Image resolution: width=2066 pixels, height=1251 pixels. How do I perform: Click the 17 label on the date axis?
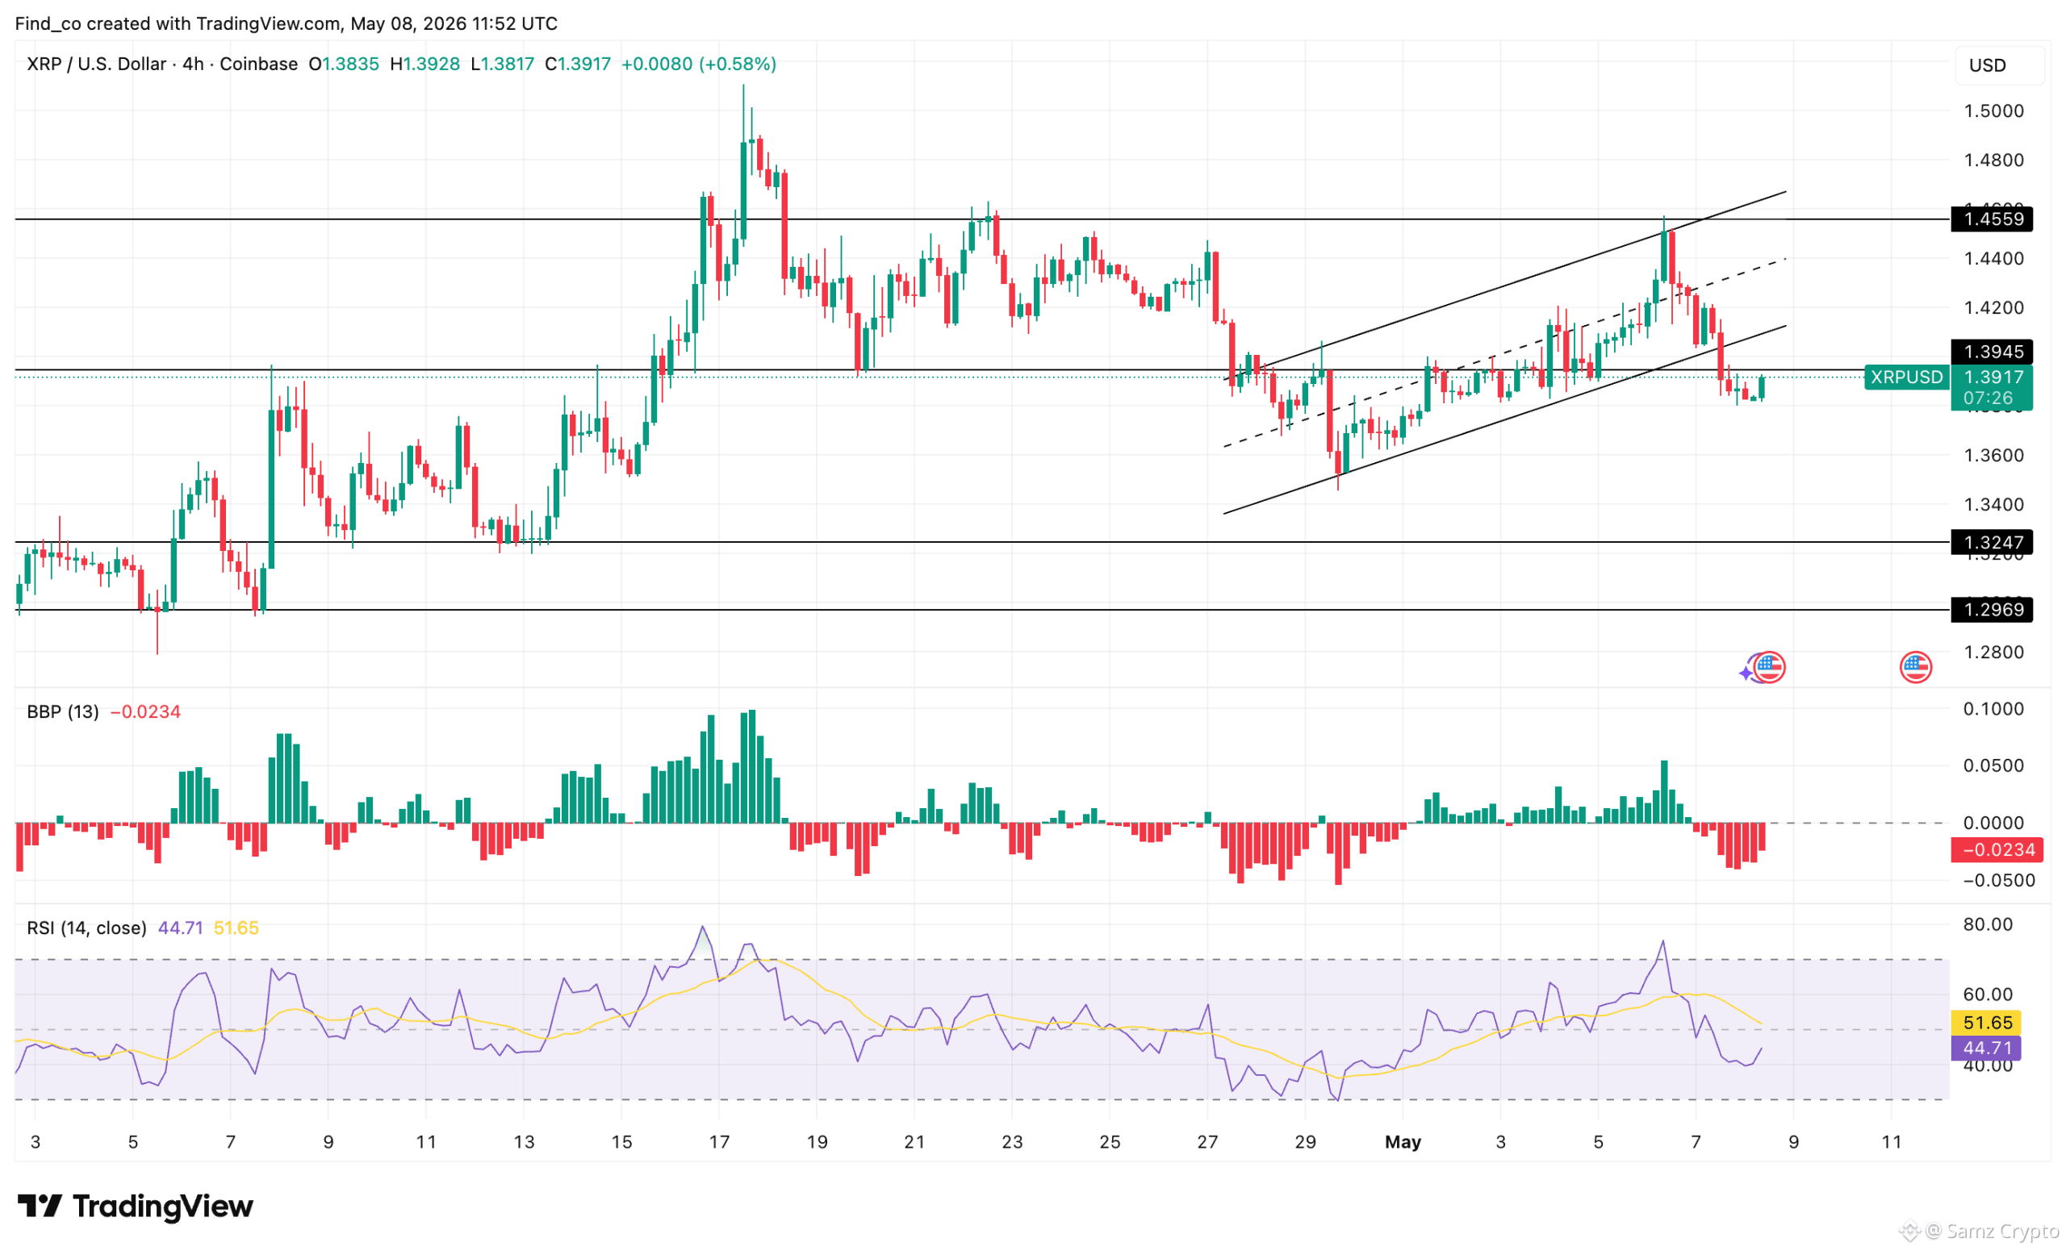point(719,1143)
